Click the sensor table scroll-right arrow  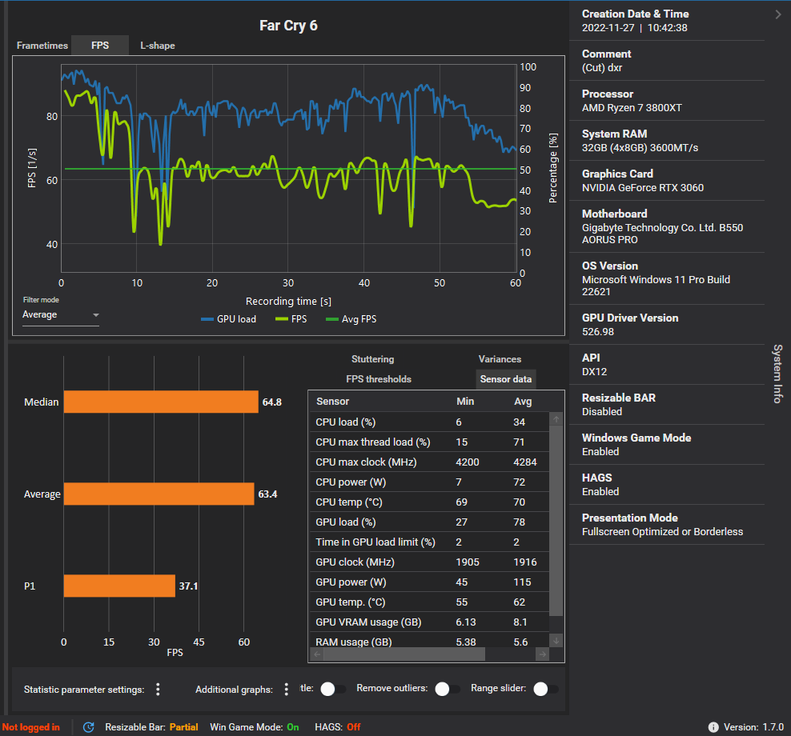pyautogui.click(x=542, y=654)
